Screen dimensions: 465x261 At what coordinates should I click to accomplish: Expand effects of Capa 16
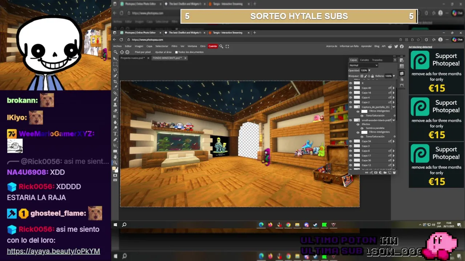tap(394, 92)
